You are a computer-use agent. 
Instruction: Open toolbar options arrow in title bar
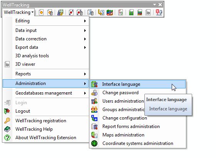click(154, 5)
